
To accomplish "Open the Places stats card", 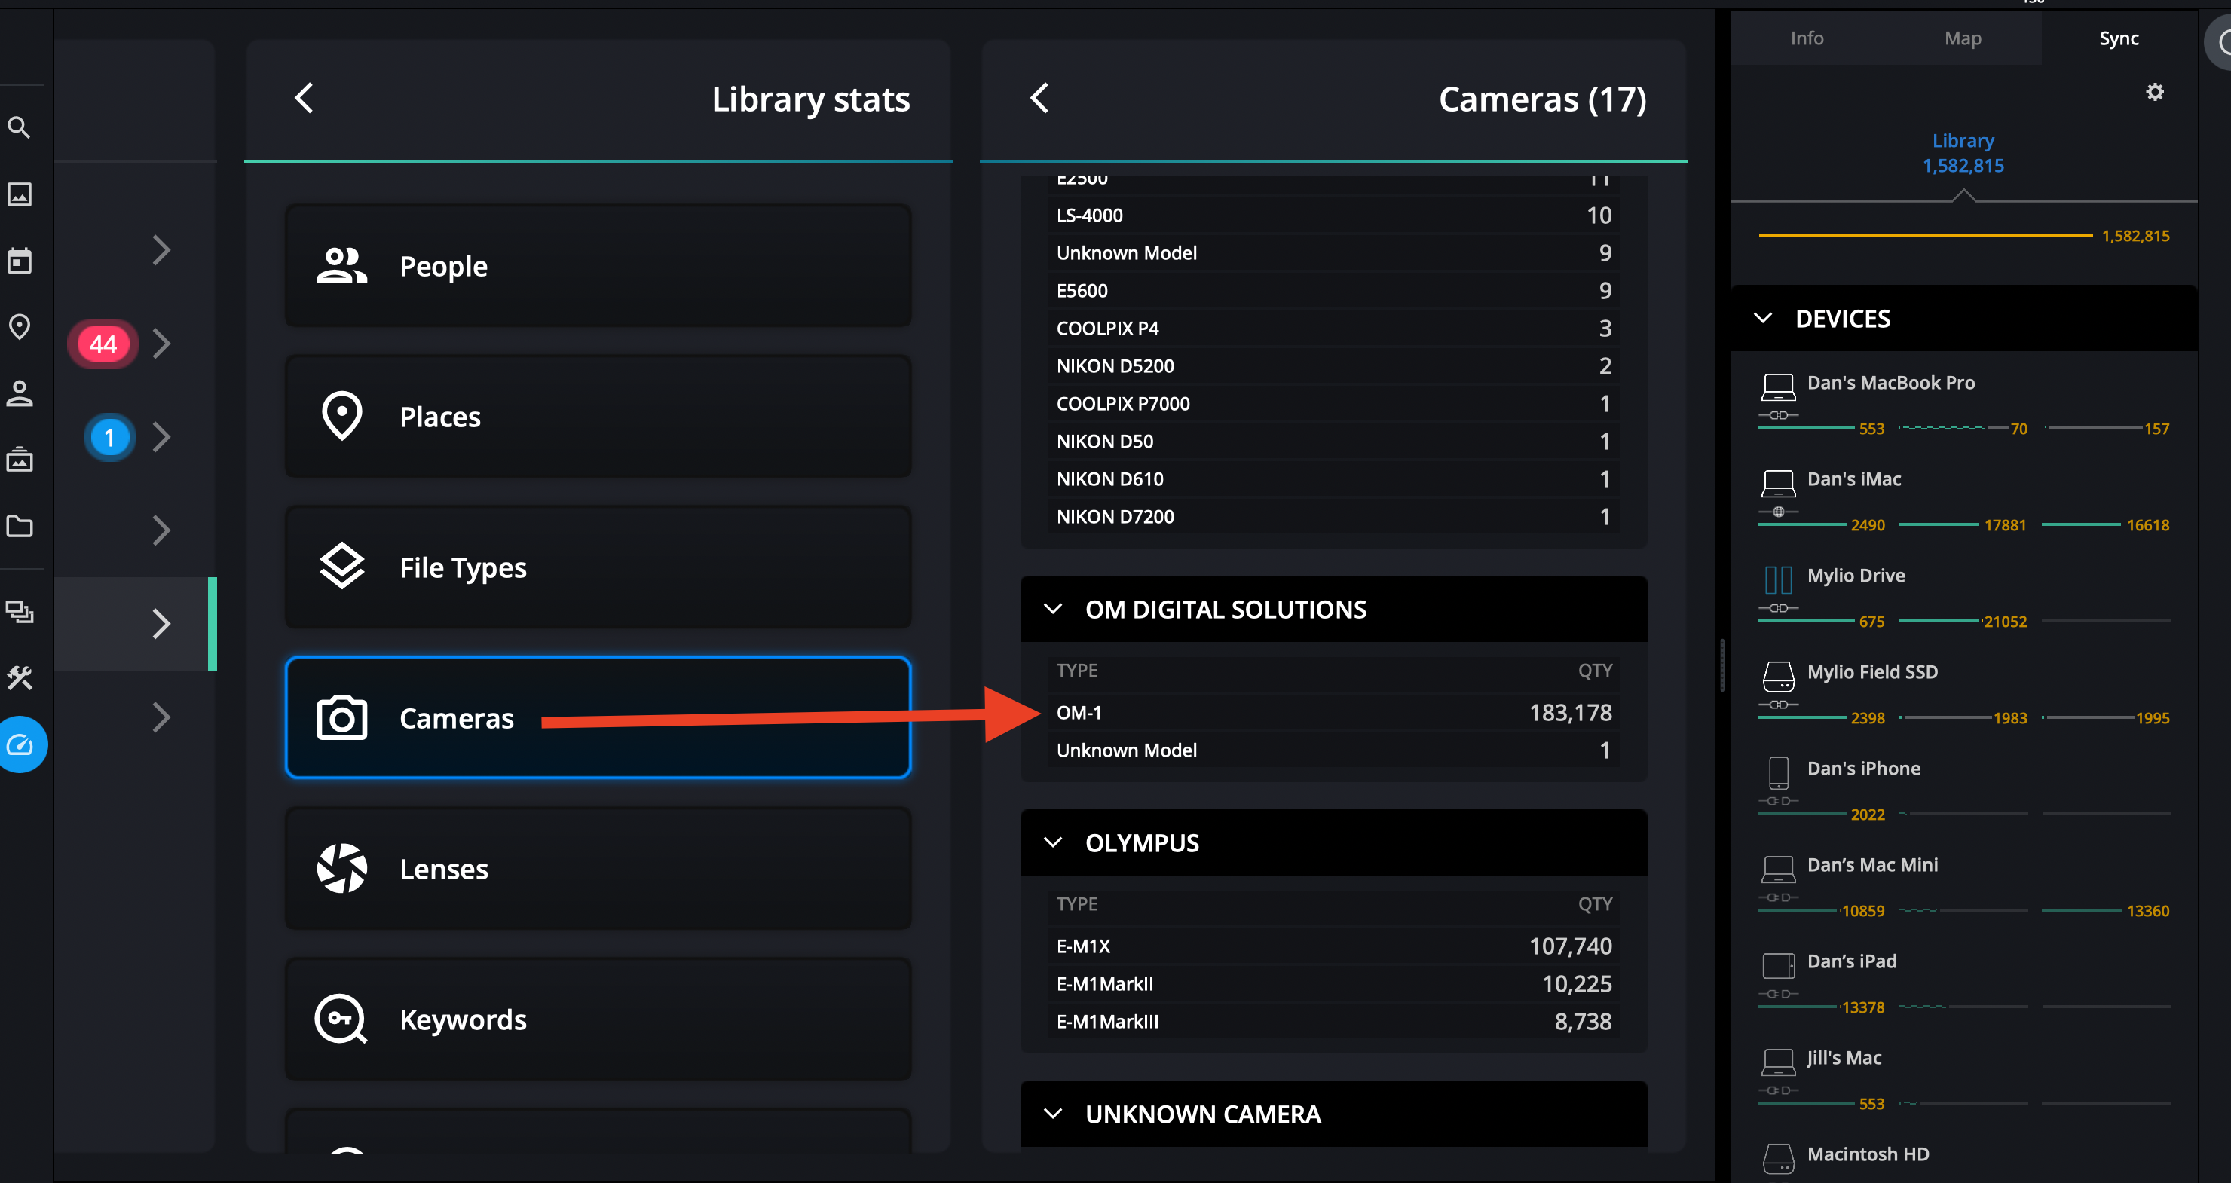I will click(598, 417).
